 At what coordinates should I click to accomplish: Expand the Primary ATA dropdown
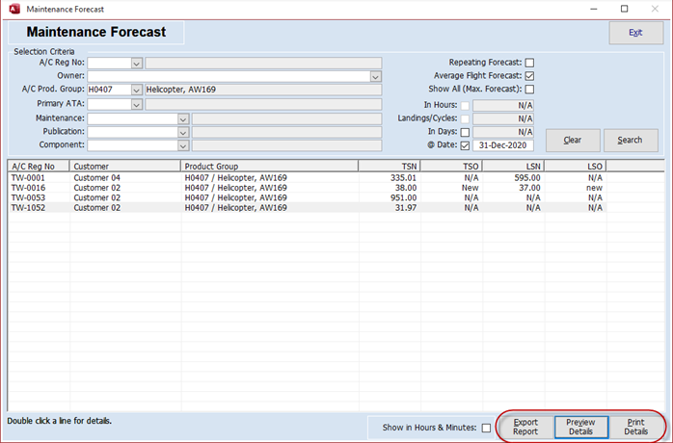click(x=136, y=104)
